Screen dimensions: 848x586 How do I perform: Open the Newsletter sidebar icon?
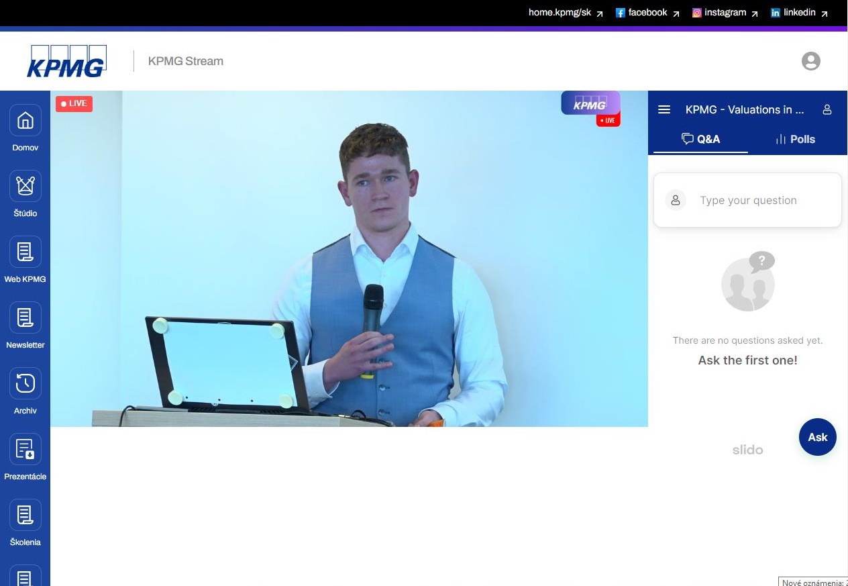25,318
